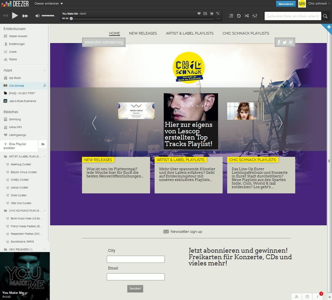The image size is (332, 300).
Task: Add current song to a playlist
Action: [218, 13]
